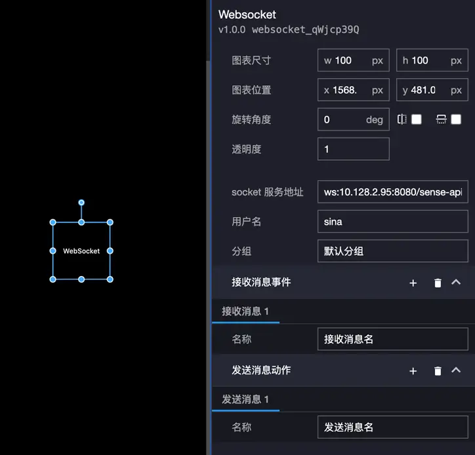Edit the socket 服务地址 field
Viewport: 475px width, 455px height.
(392, 193)
